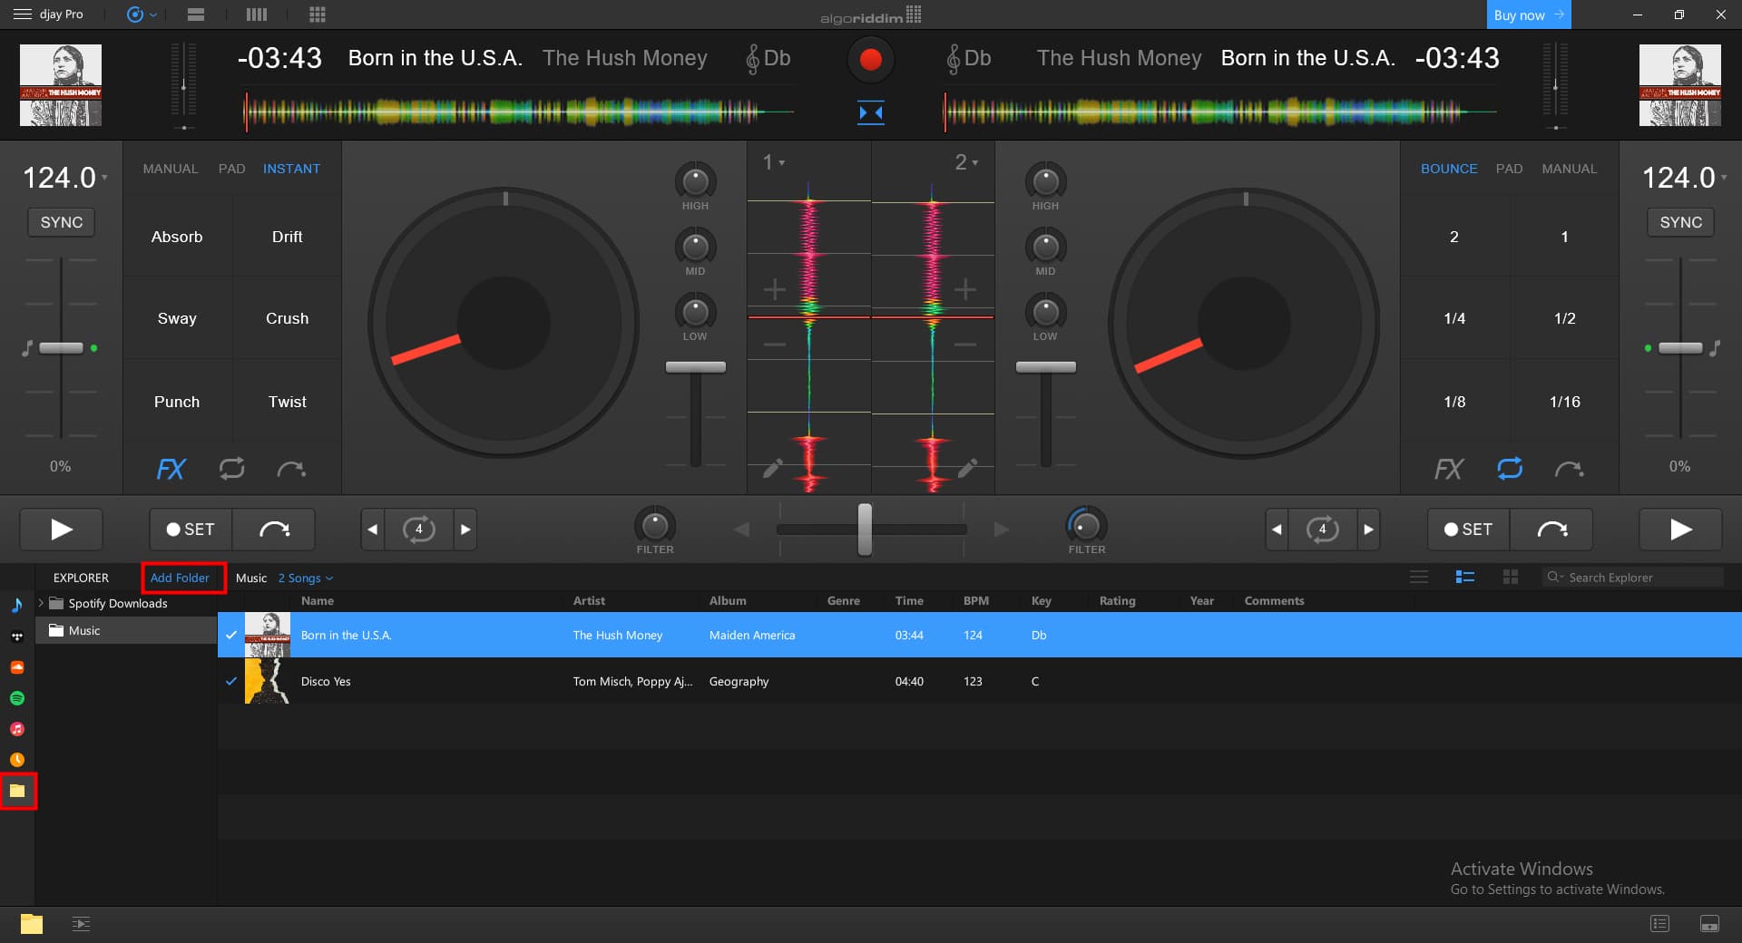
Task: Switch to grid view in library
Action: click(x=1511, y=578)
